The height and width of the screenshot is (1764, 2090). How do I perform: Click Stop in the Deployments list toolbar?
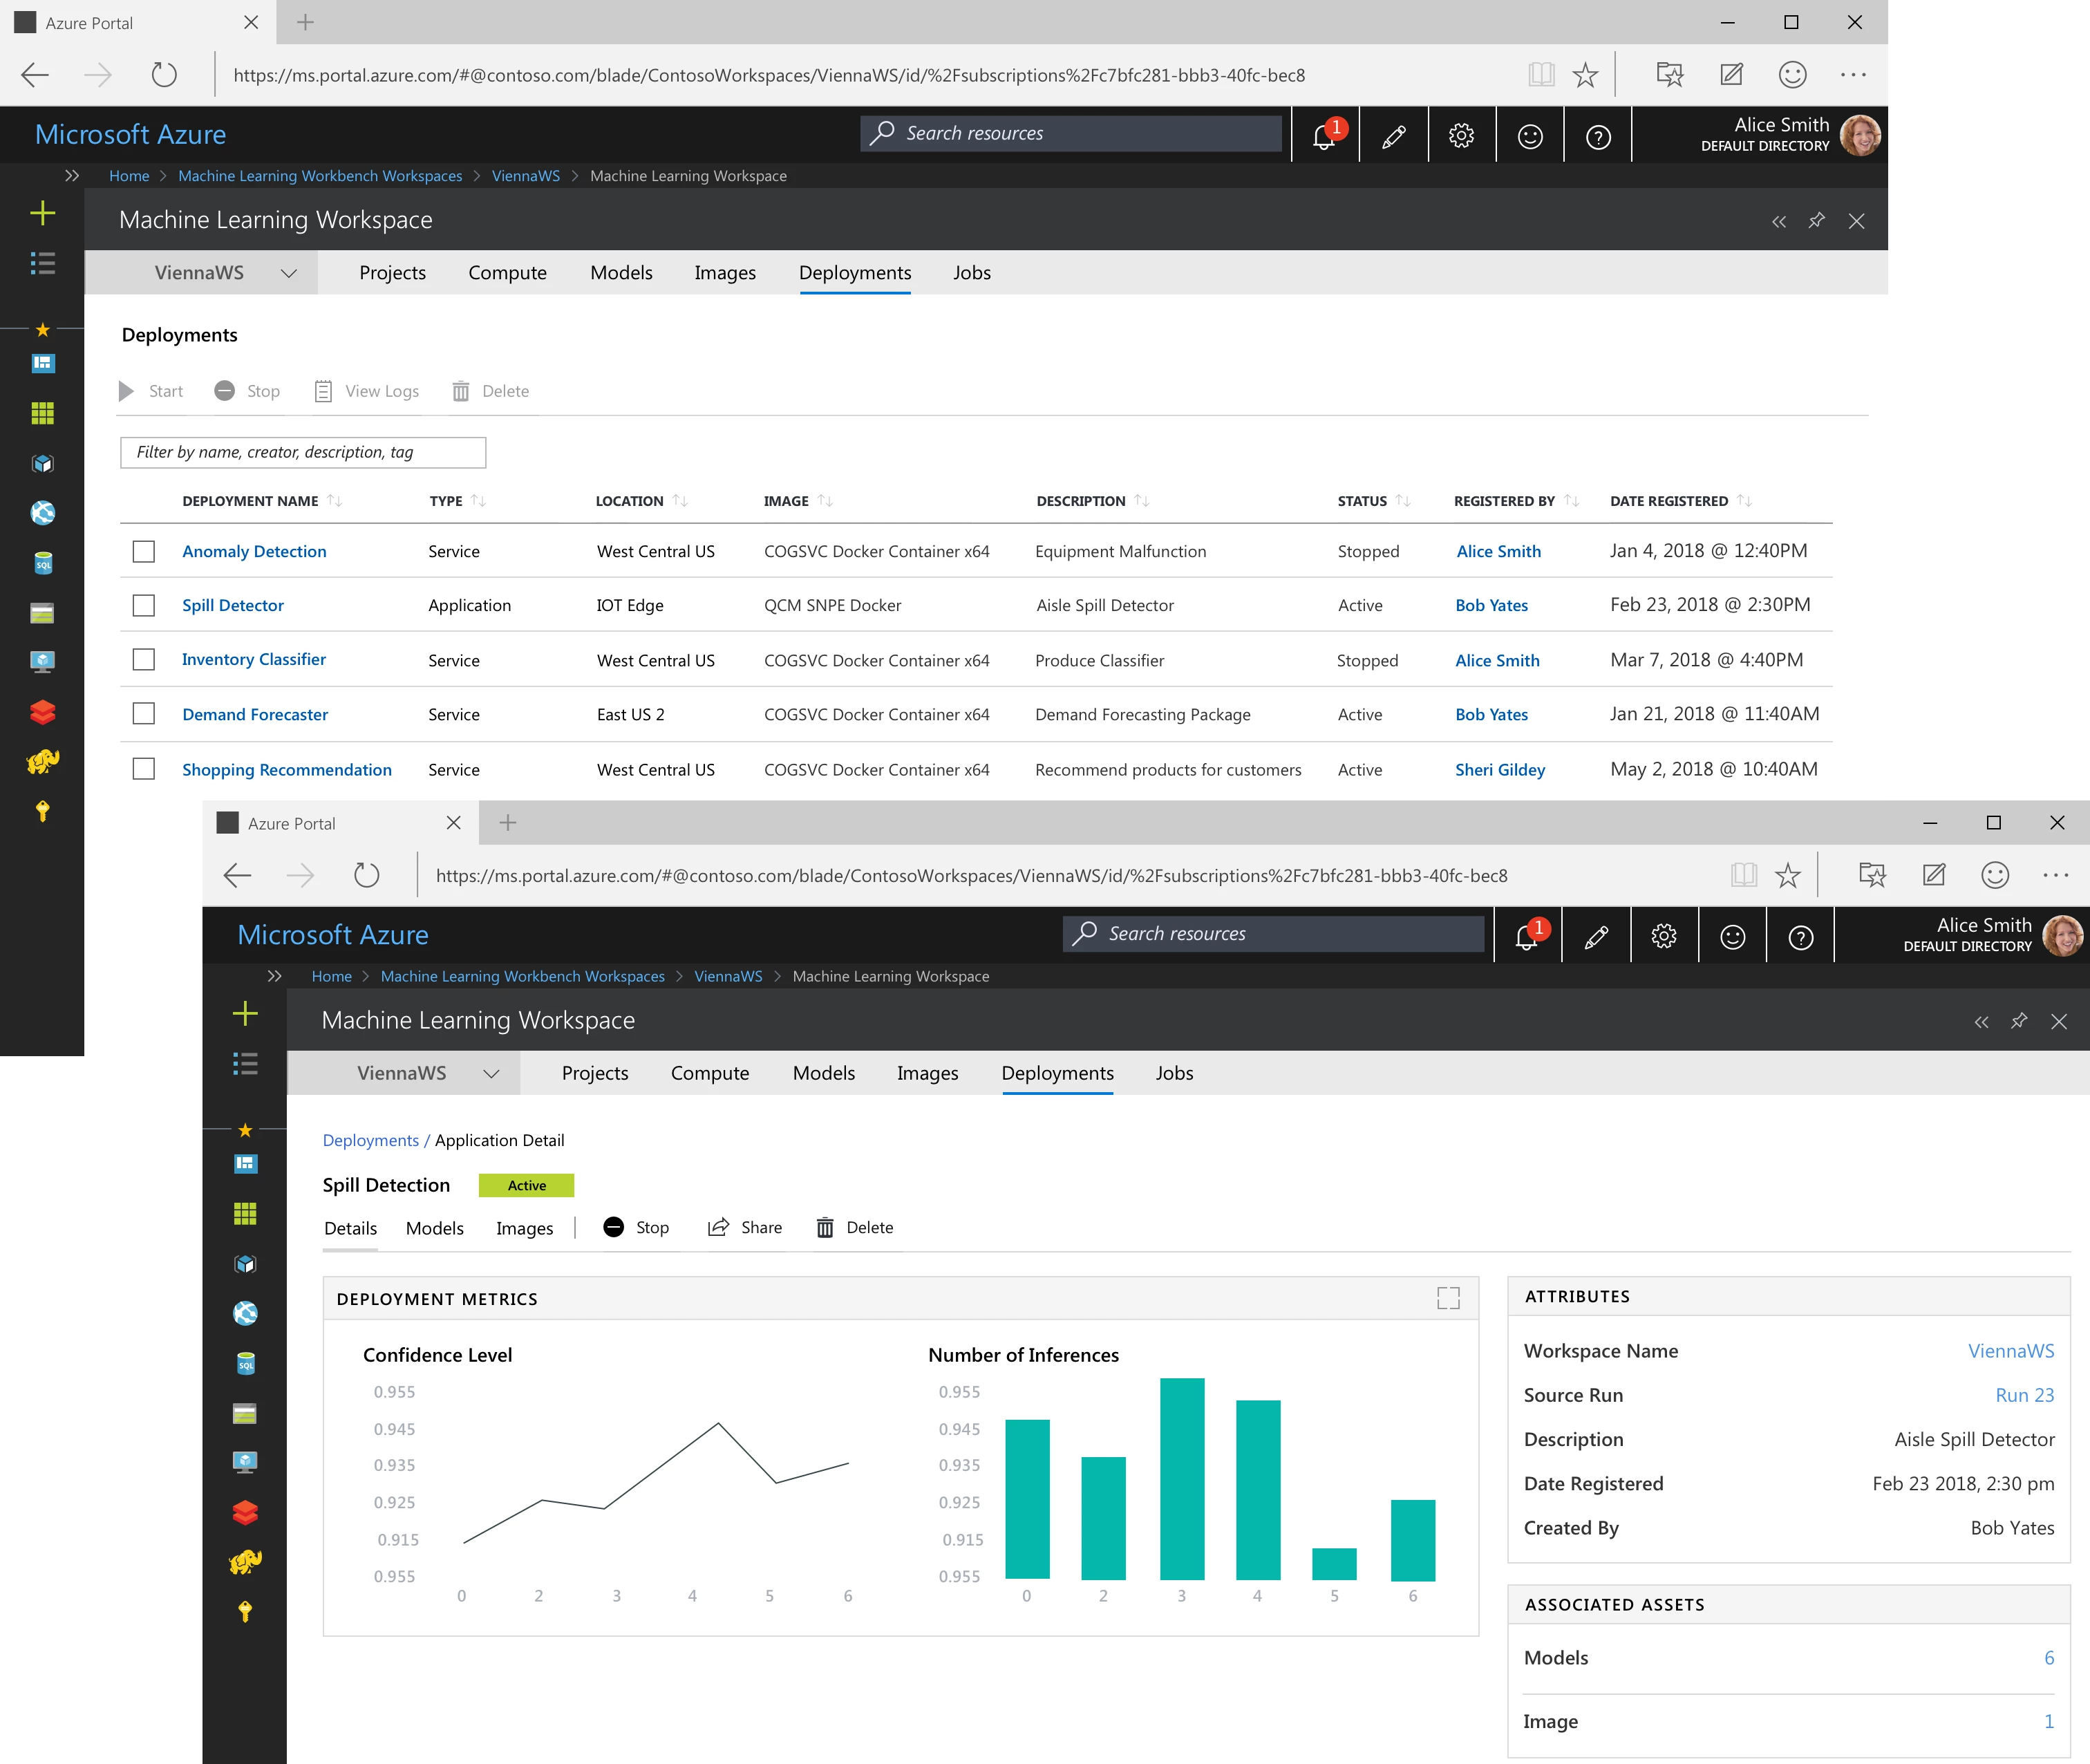point(247,391)
